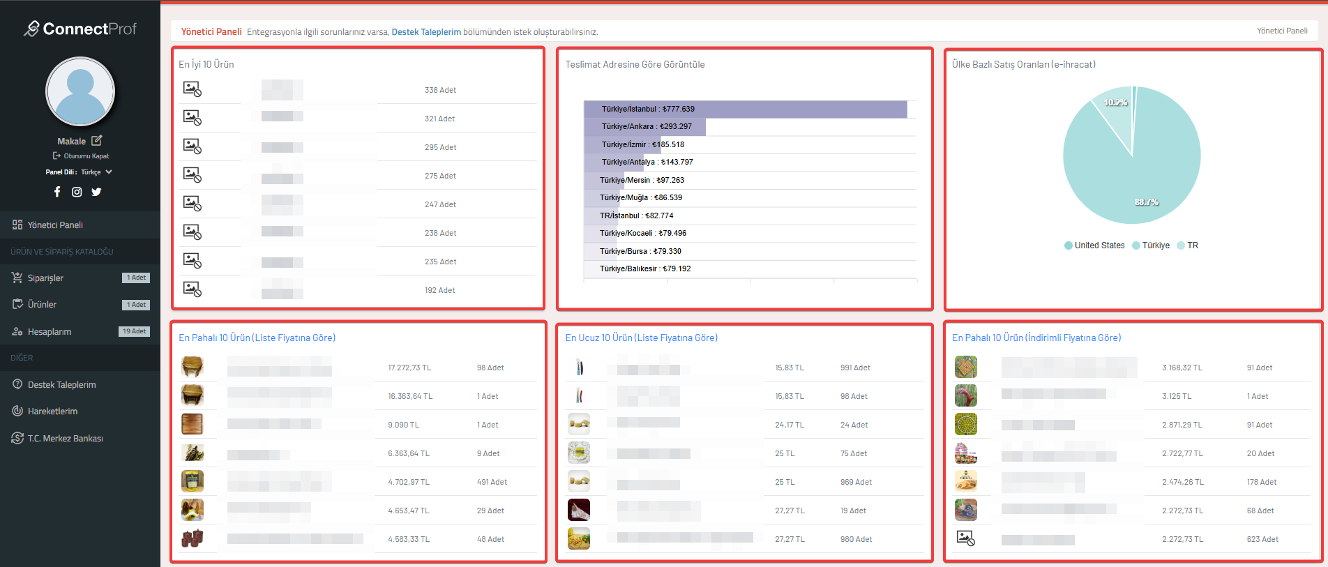Click the missing-image icon for 295 Adet product

[x=193, y=146]
